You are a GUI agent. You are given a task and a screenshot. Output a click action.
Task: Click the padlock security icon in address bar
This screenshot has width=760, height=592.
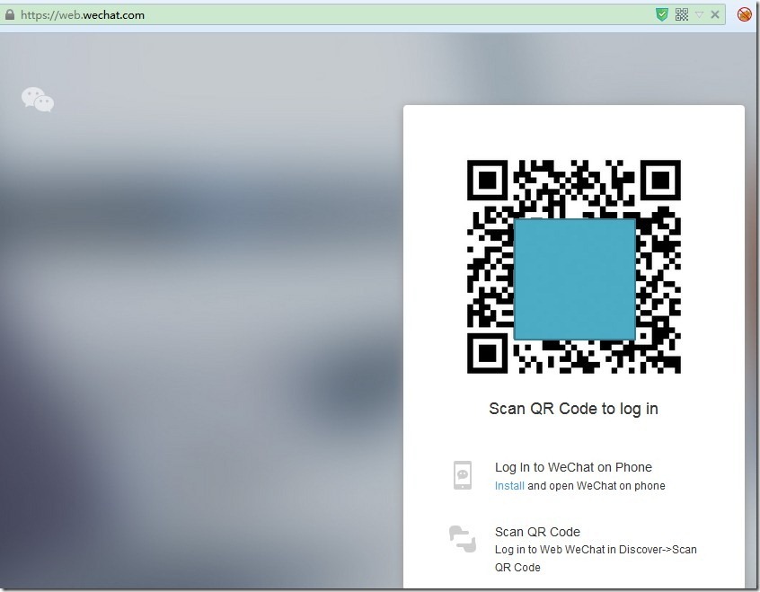[10, 14]
